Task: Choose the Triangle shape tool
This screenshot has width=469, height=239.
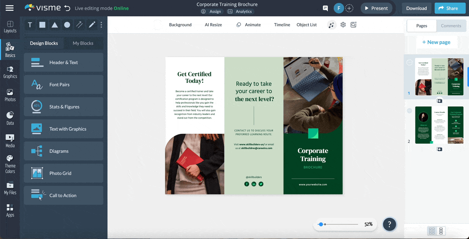Action: coord(55,25)
